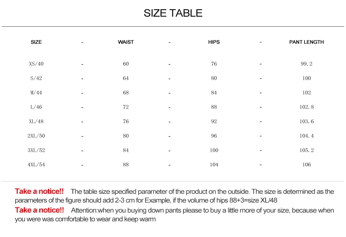Click the SIZE column header

click(36, 42)
